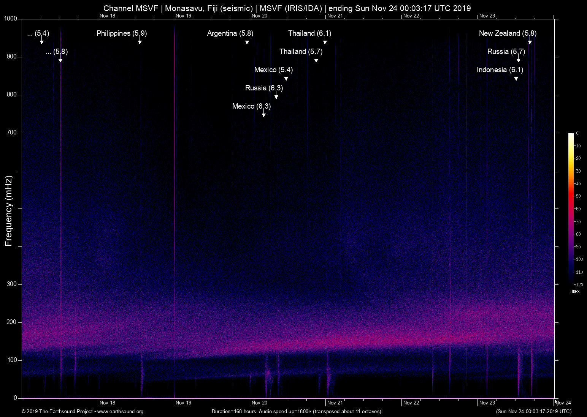Click the 'dBFS' unit label

575,292
